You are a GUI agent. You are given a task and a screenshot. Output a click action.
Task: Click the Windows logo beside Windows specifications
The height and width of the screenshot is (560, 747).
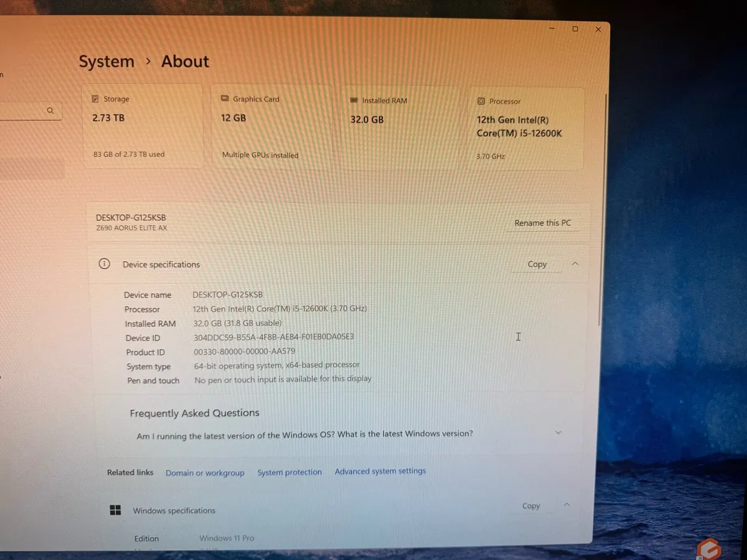tap(115, 510)
